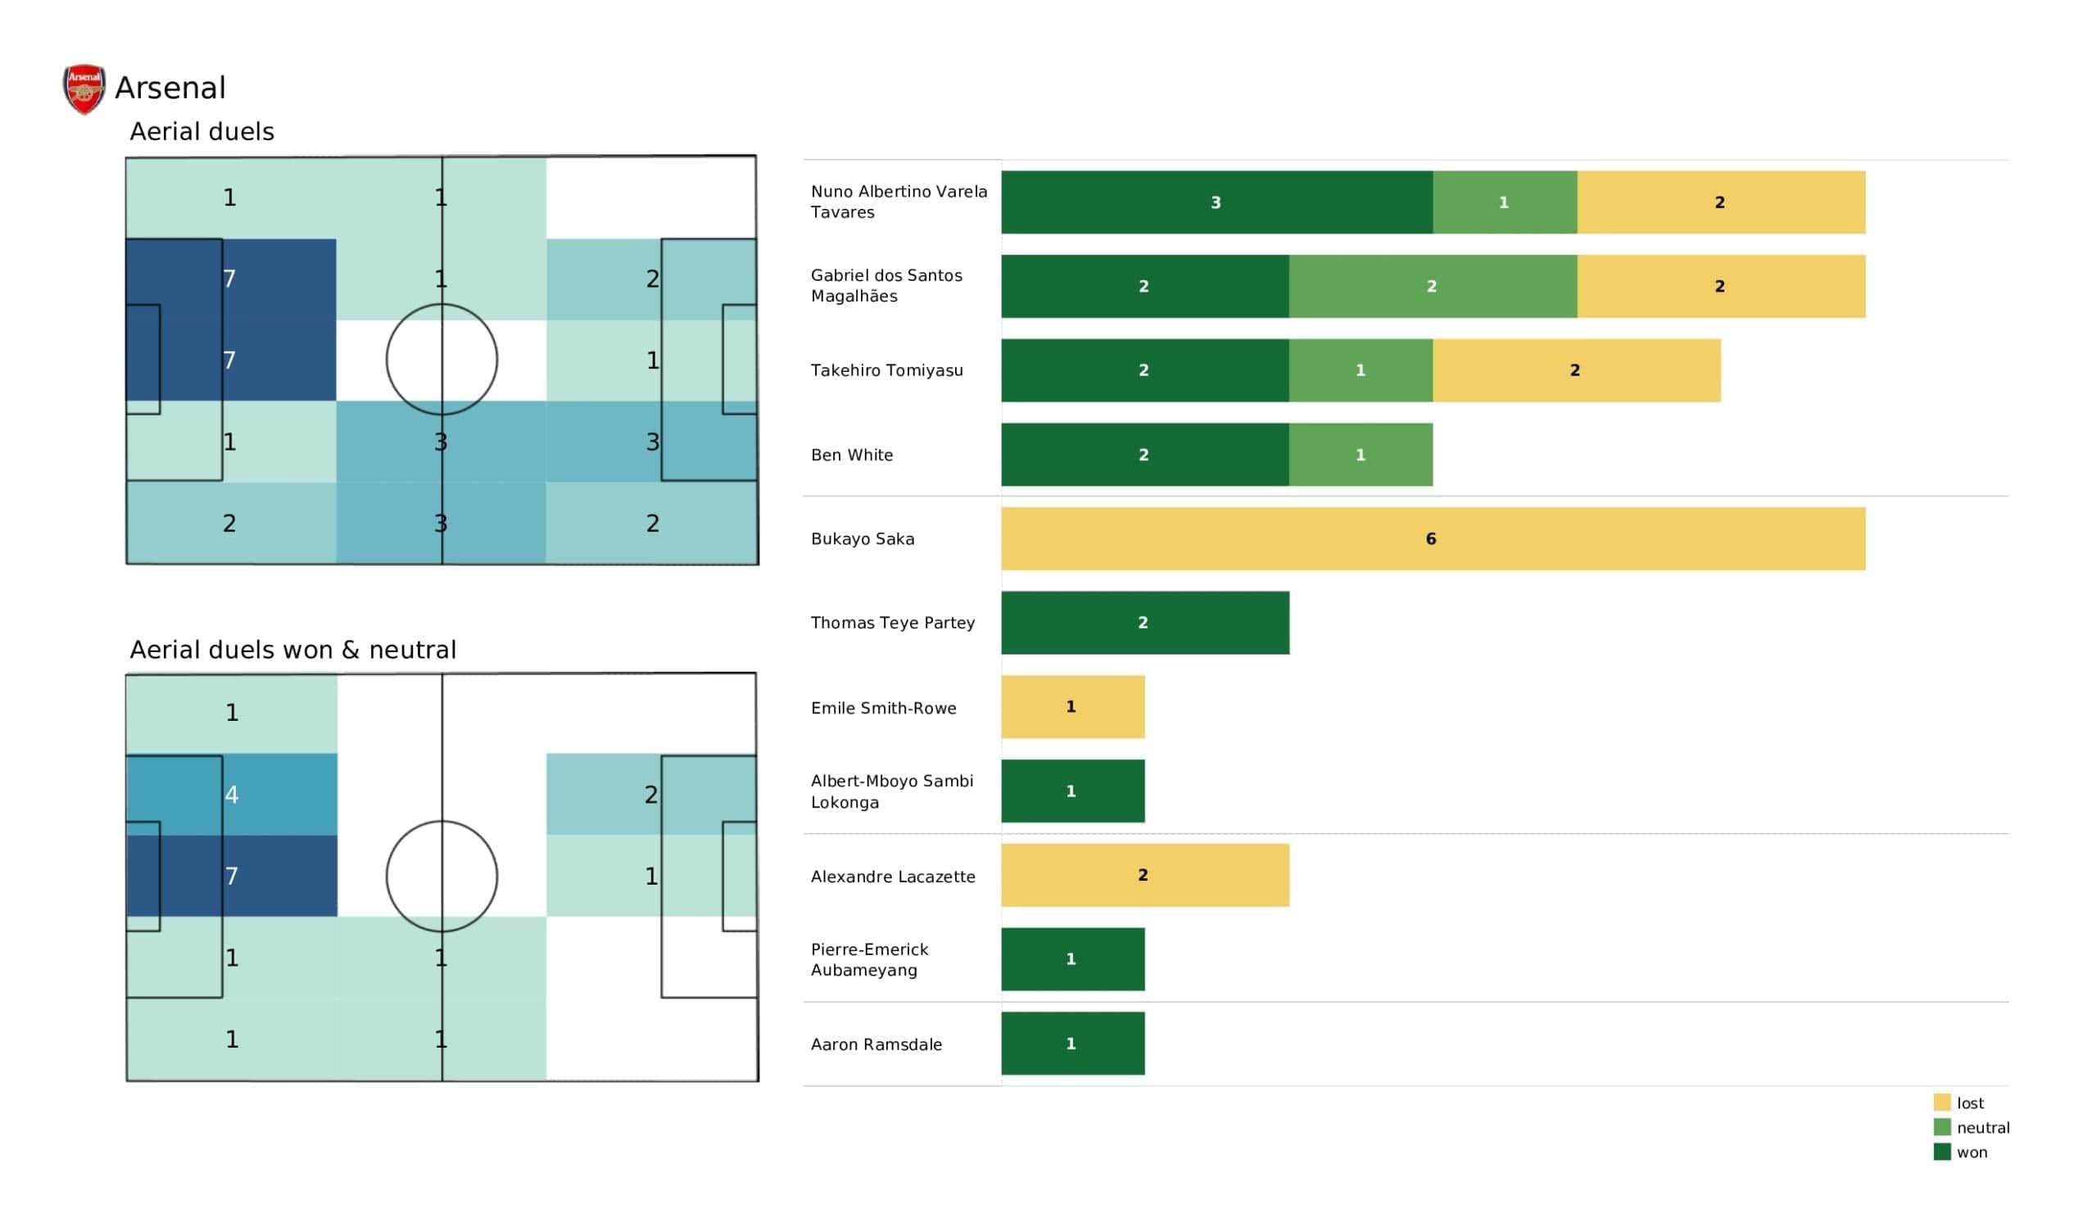Click the 'Arsenal' team name title

[x=170, y=88]
